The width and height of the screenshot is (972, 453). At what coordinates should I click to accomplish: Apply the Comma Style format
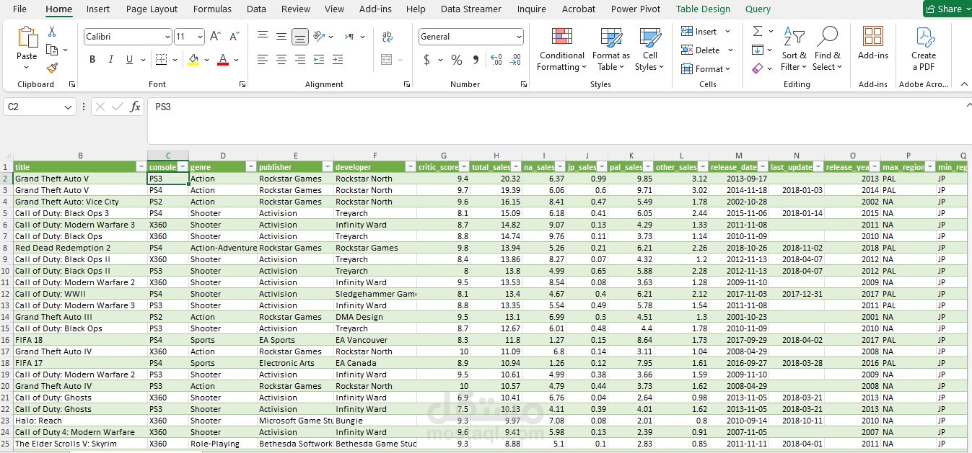tap(476, 60)
